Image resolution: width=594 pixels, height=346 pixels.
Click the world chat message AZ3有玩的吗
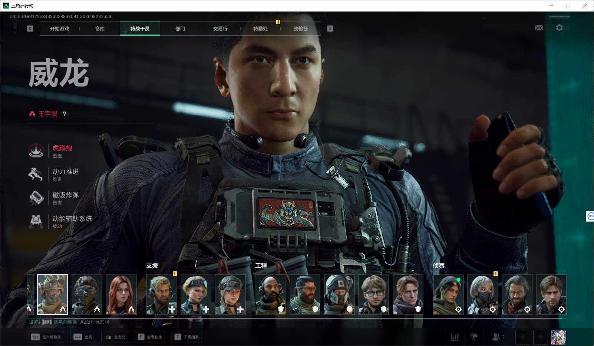(x=95, y=322)
